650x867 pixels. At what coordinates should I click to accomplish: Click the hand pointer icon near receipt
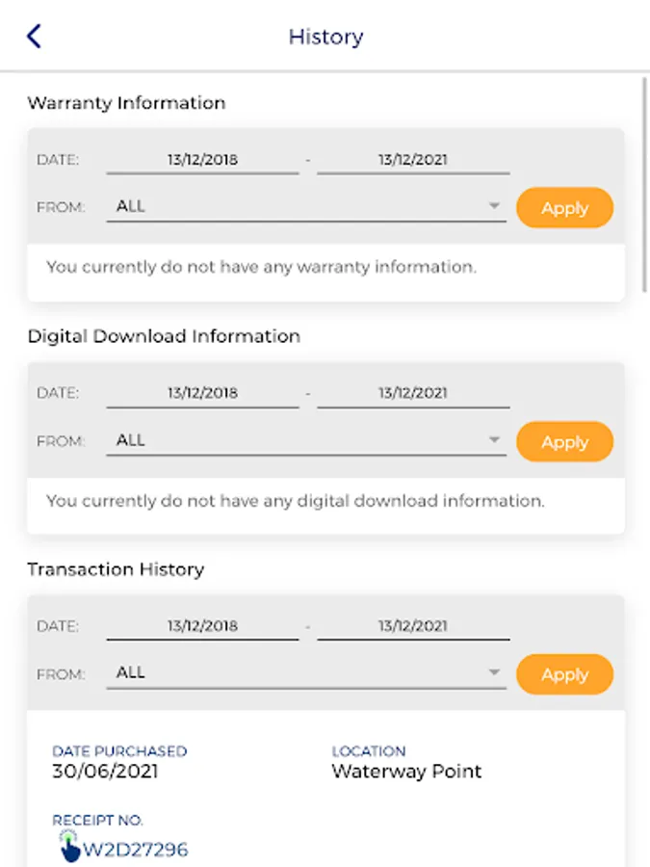68,847
